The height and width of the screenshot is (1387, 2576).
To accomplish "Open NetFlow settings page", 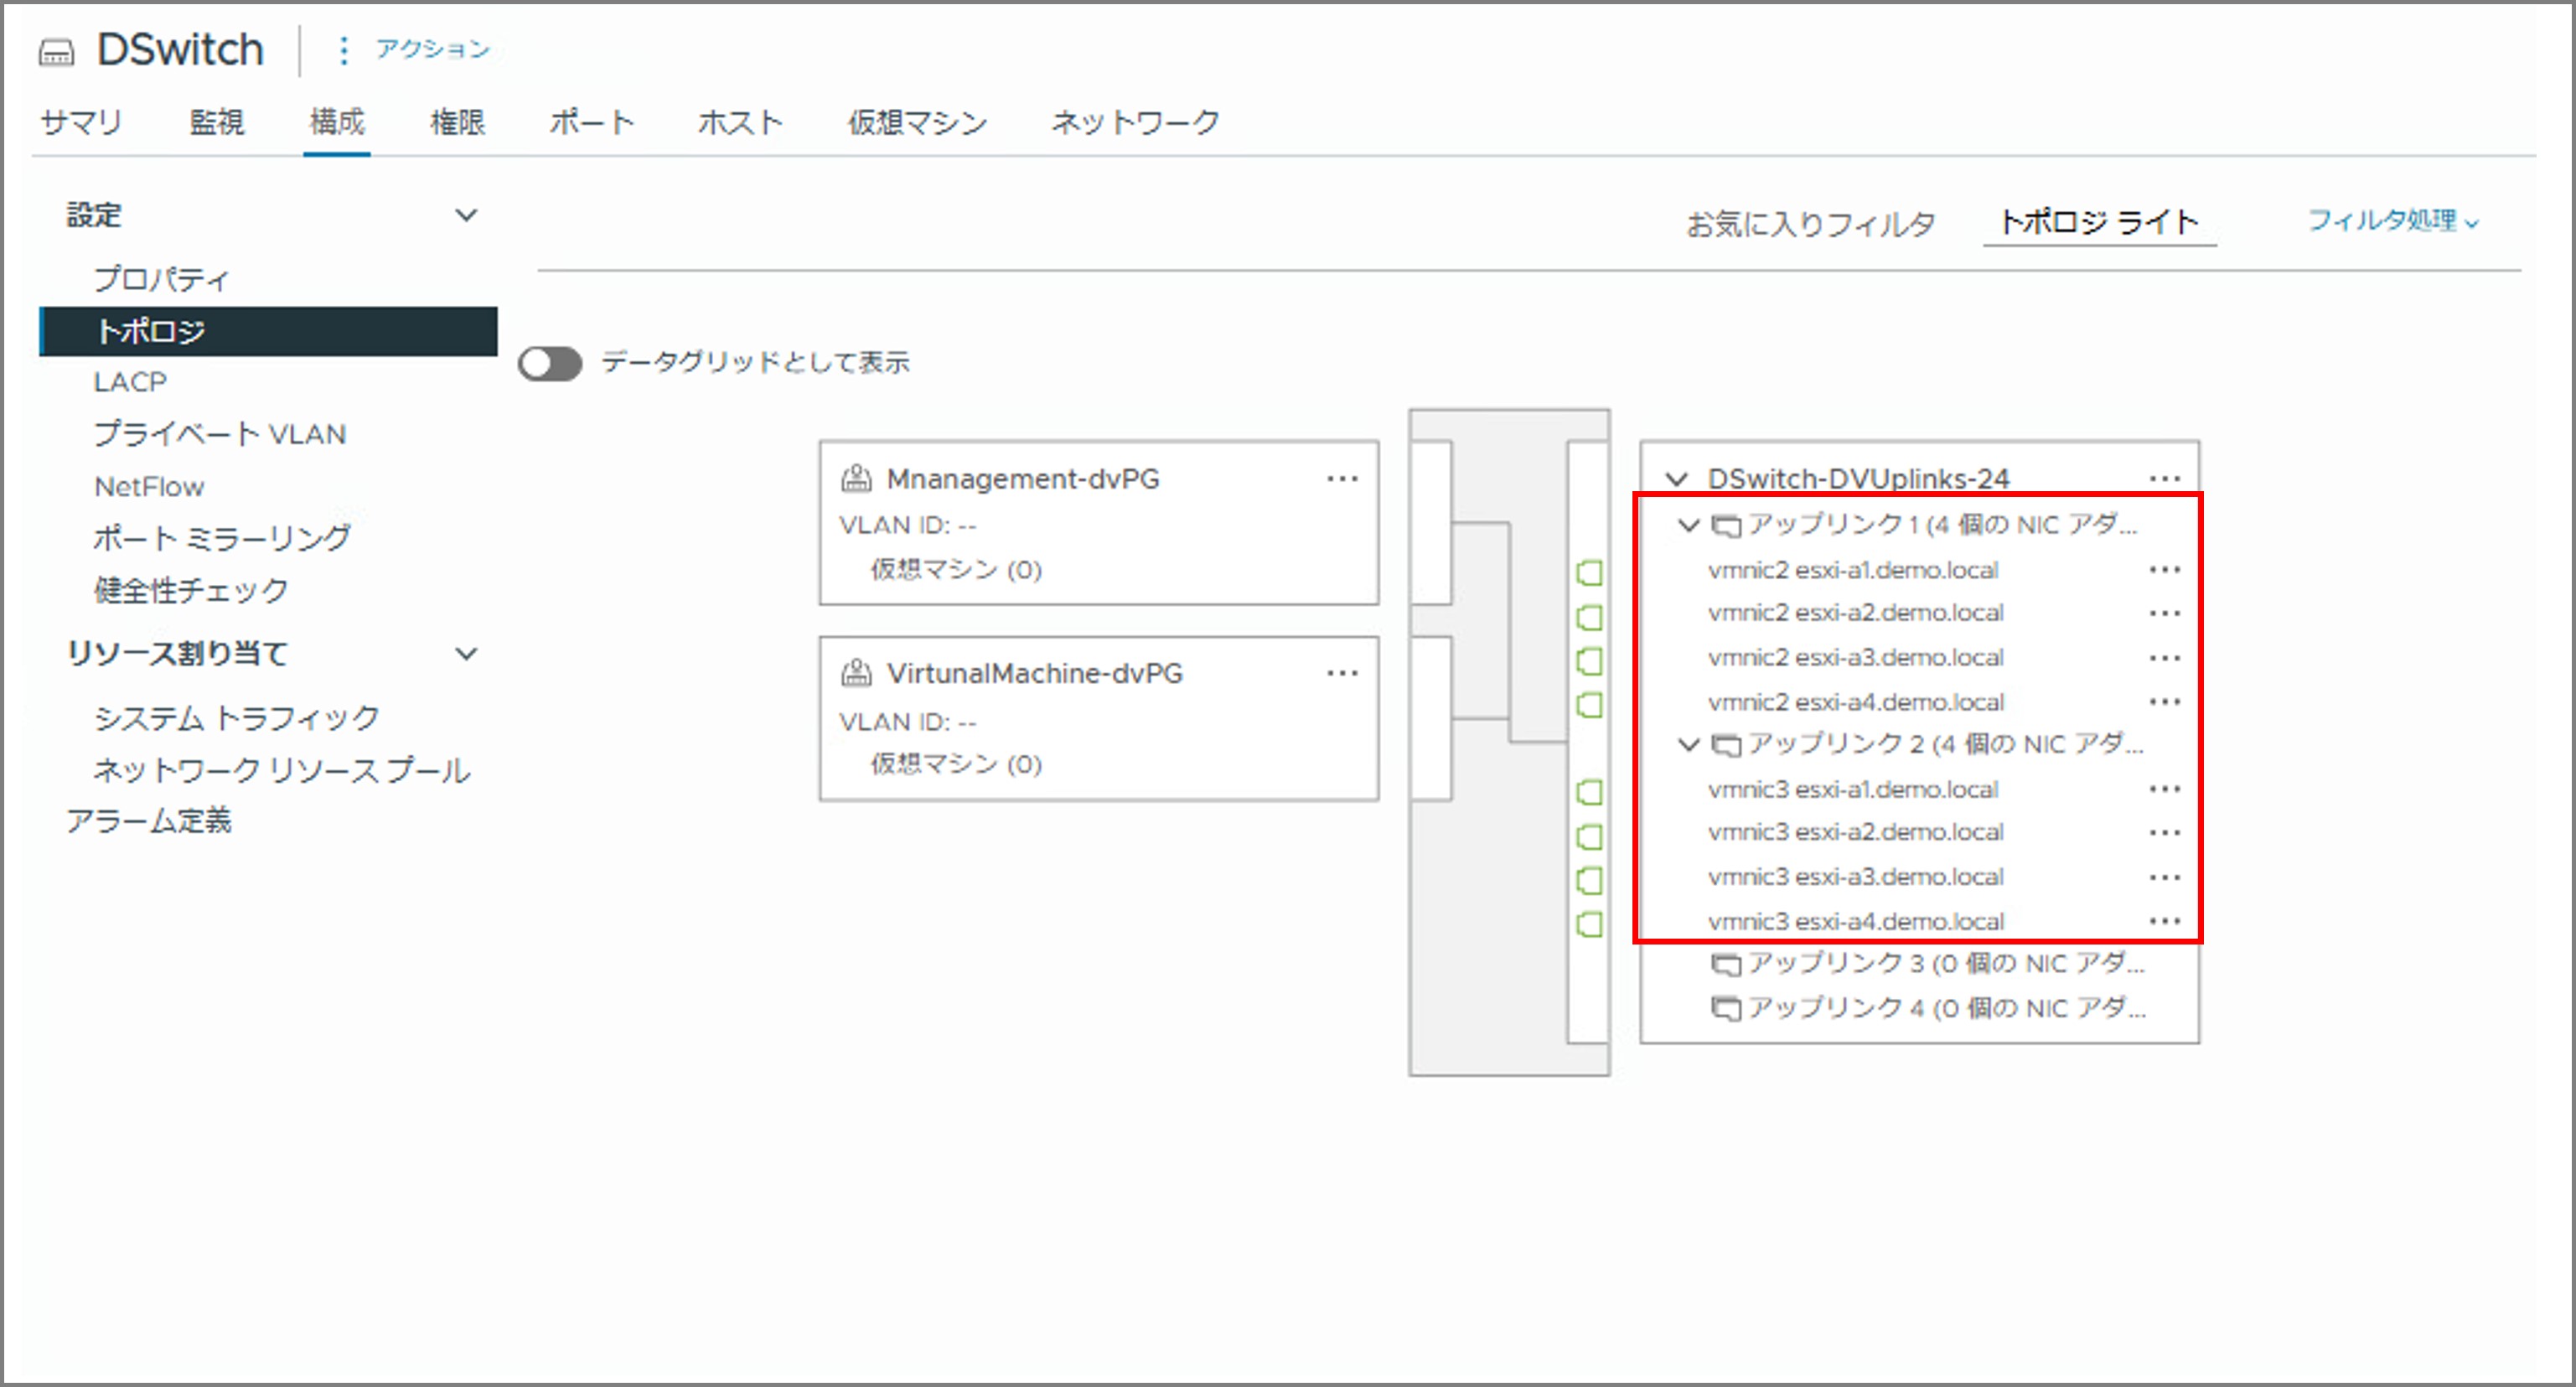I will 149,487.
